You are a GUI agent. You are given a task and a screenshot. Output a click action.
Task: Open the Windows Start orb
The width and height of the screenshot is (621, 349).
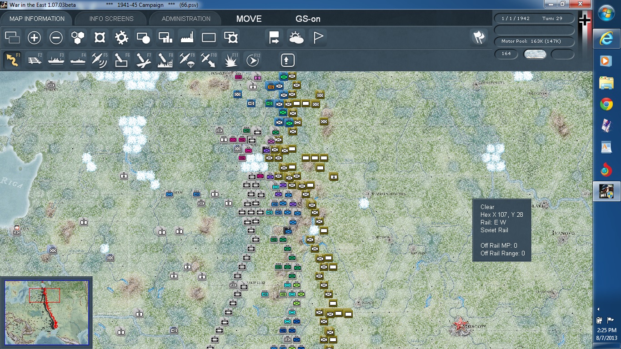coord(606,14)
